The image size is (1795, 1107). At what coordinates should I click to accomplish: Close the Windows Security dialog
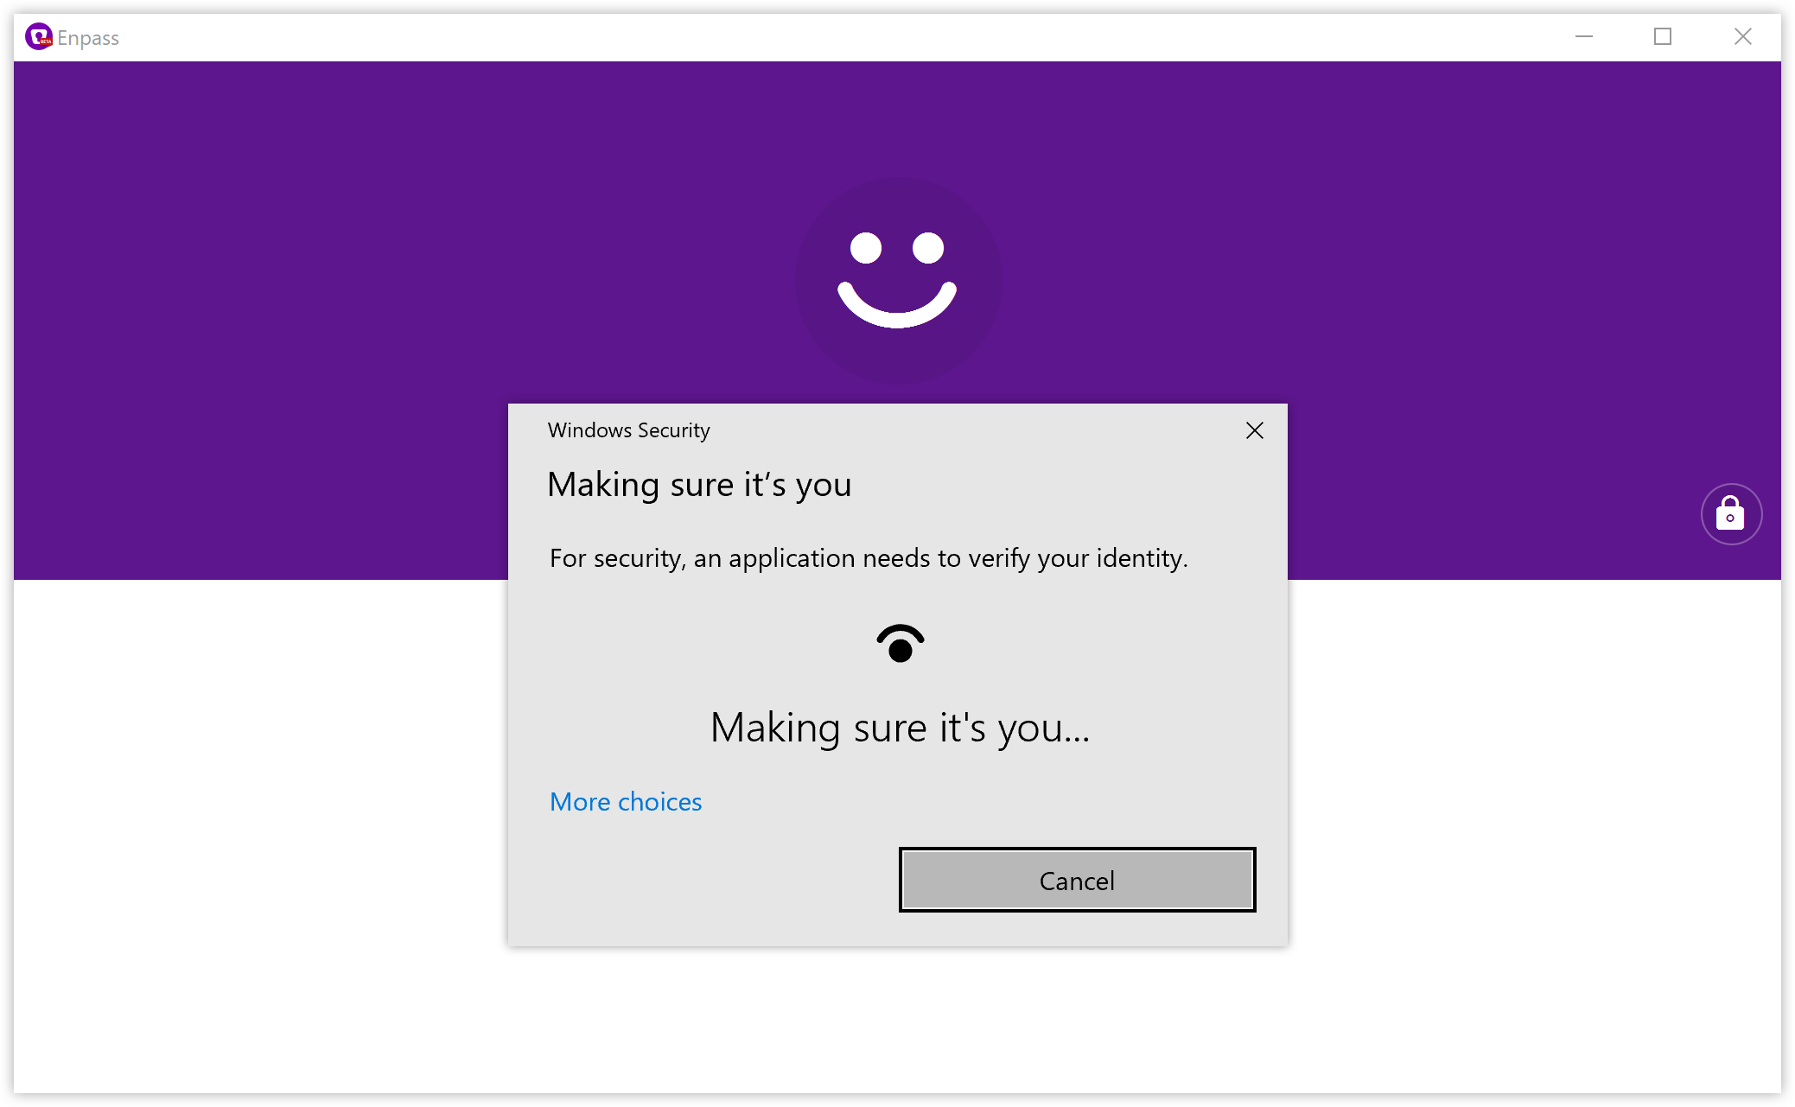click(x=1255, y=430)
